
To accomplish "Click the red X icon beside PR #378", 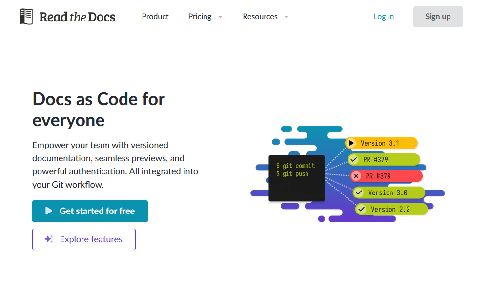I will pos(356,176).
